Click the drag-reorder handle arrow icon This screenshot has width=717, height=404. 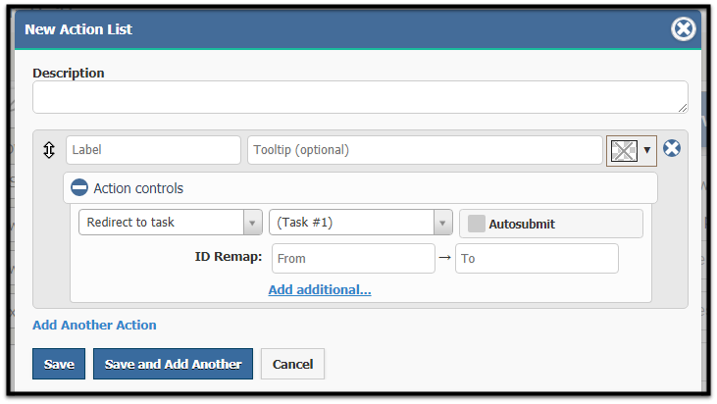(x=49, y=150)
